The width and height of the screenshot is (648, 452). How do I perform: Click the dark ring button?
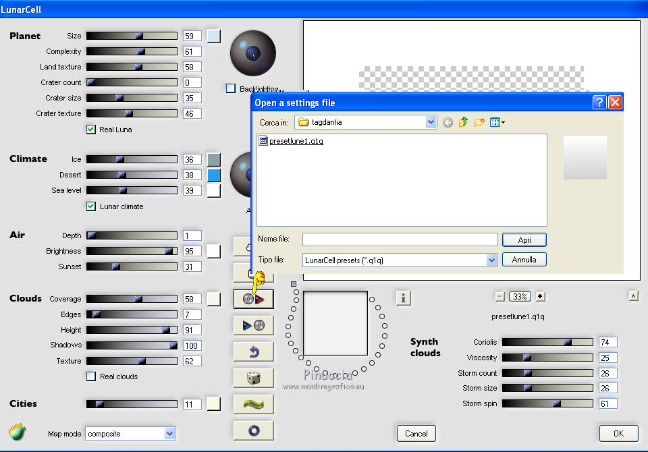[253, 430]
